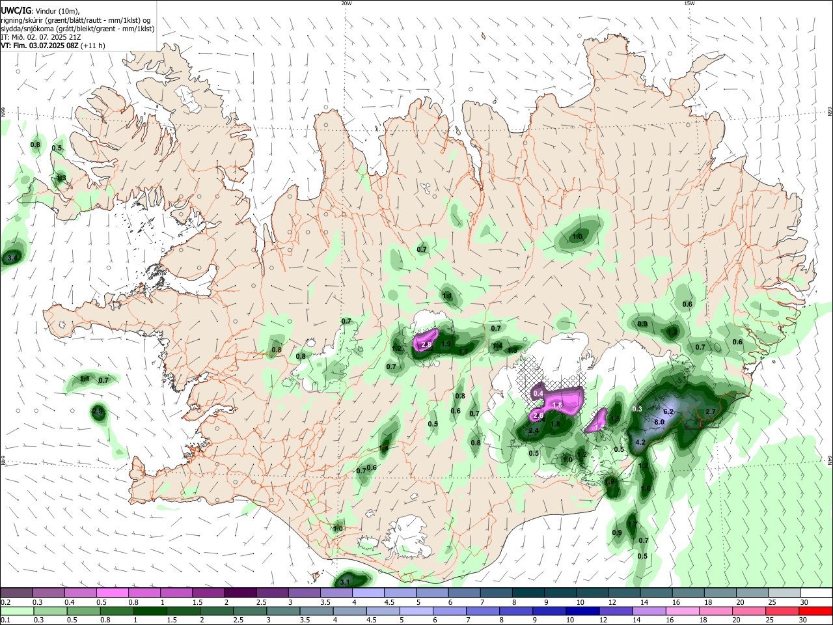Viewport: 833px width, 625px height.
Task: Click the 6.2 precipitation value on the map
Action: point(668,412)
